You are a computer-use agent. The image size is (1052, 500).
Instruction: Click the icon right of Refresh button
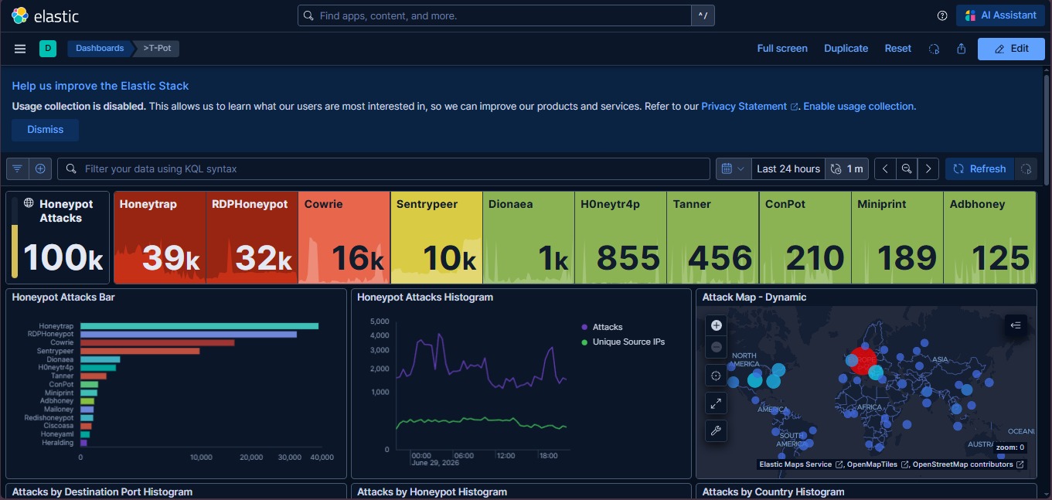click(x=1026, y=168)
